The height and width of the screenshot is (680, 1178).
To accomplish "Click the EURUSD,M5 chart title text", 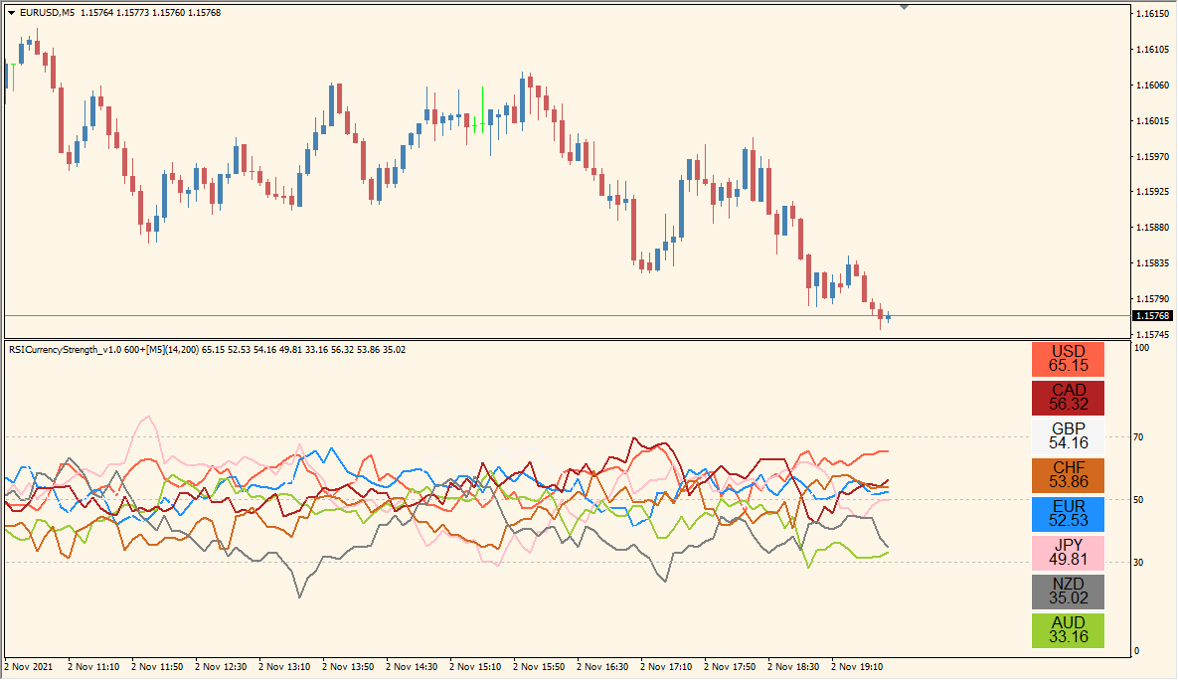I will click(47, 12).
